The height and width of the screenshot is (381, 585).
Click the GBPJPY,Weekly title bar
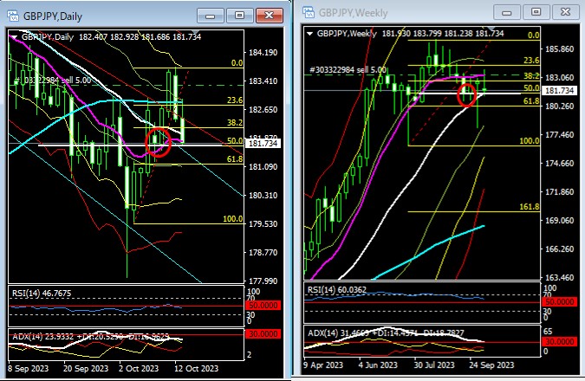tap(399, 11)
